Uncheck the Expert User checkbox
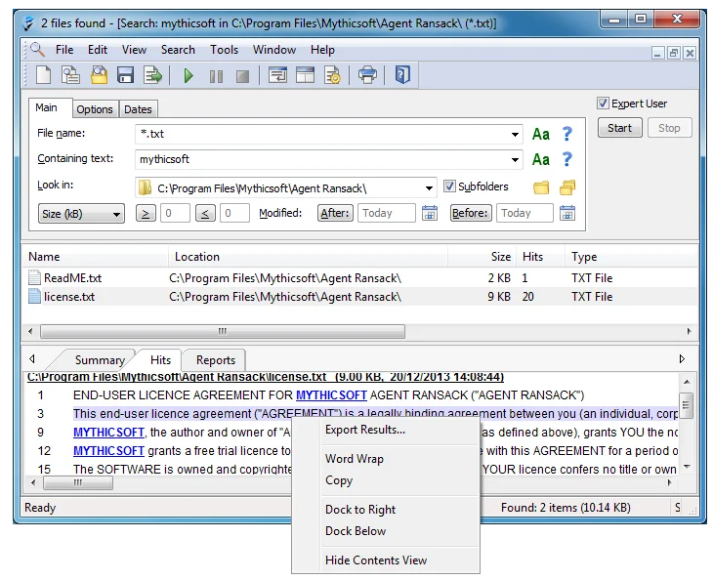Image resolution: width=713 pixels, height=580 pixels. pyautogui.click(x=603, y=104)
